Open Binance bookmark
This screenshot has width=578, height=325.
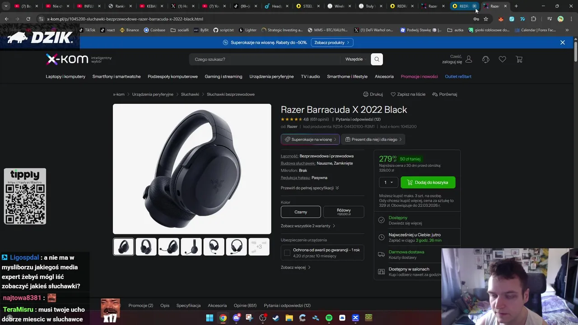point(129,30)
